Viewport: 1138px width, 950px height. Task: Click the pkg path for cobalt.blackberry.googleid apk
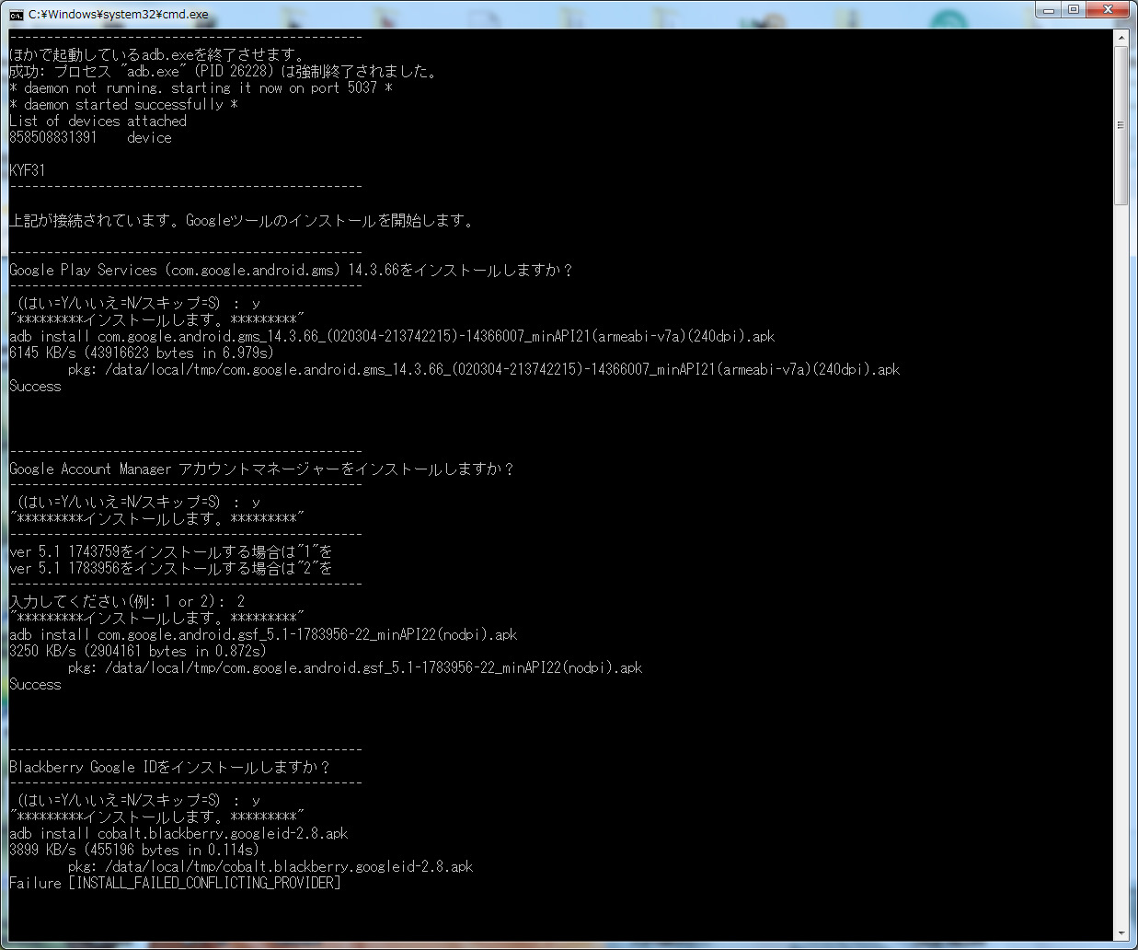tap(270, 866)
